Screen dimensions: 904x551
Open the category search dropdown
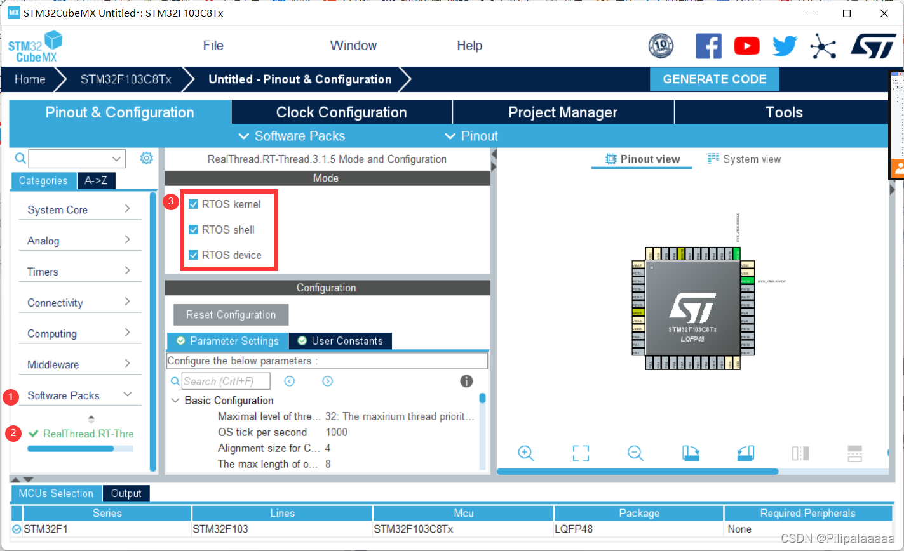pyautogui.click(x=116, y=159)
